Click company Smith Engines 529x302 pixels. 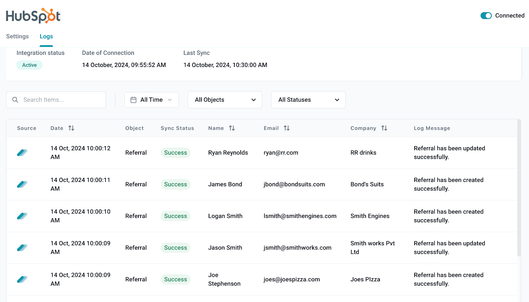click(370, 216)
